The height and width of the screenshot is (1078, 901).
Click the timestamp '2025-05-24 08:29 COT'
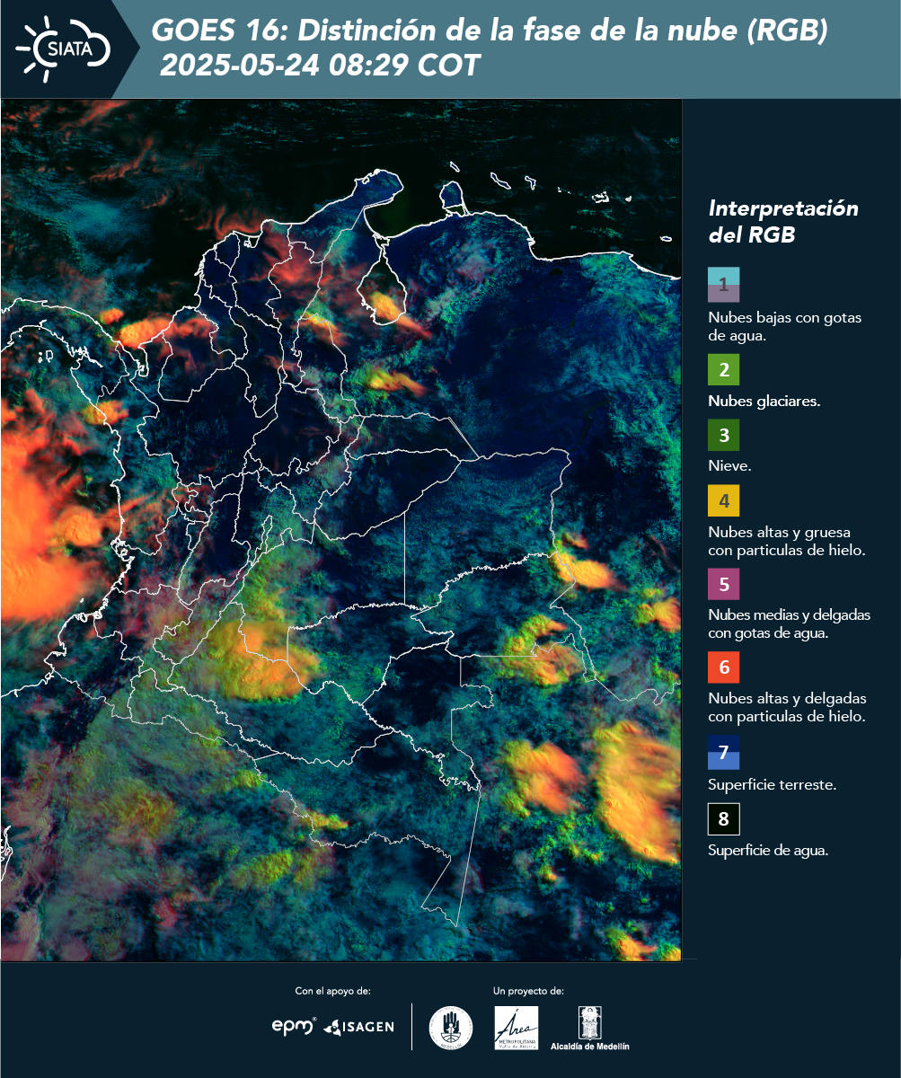(x=320, y=66)
